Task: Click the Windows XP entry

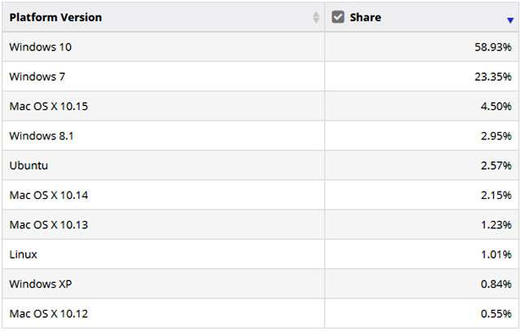Action: (x=40, y=284)
